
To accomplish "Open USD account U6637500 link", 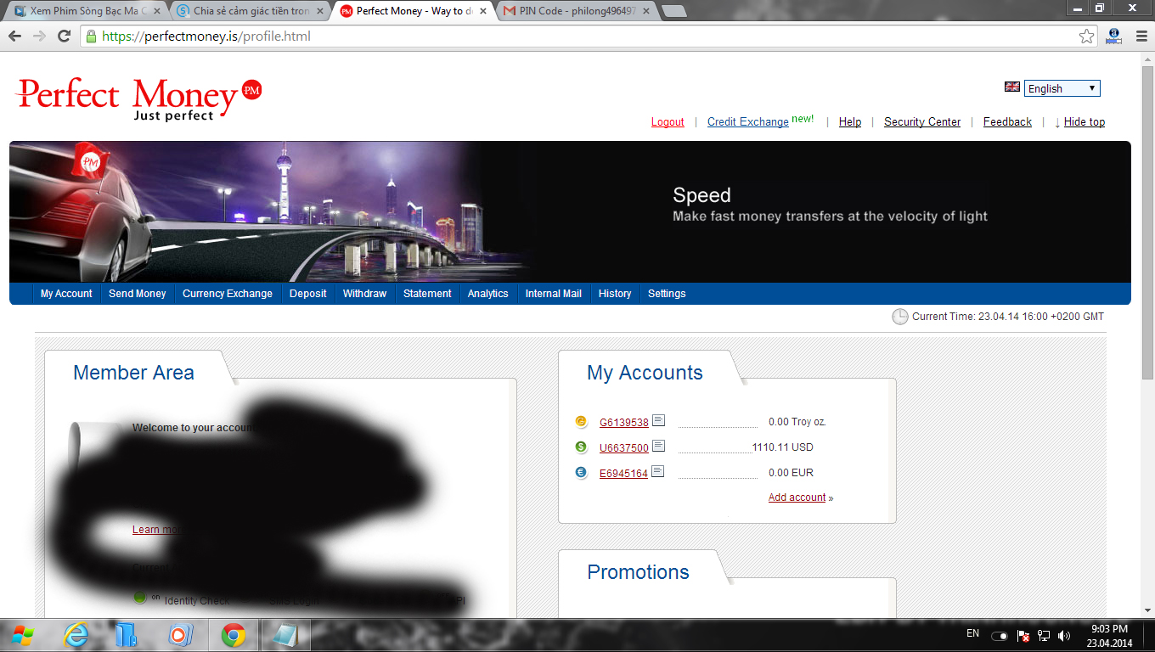I will pyautogui.click(x=624, y=448).
